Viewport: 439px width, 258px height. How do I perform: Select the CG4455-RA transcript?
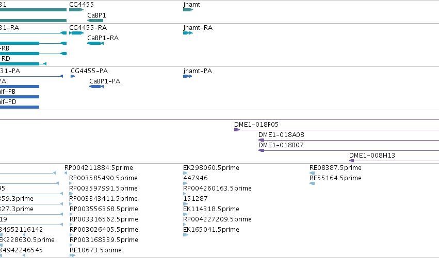click(76, 33)
